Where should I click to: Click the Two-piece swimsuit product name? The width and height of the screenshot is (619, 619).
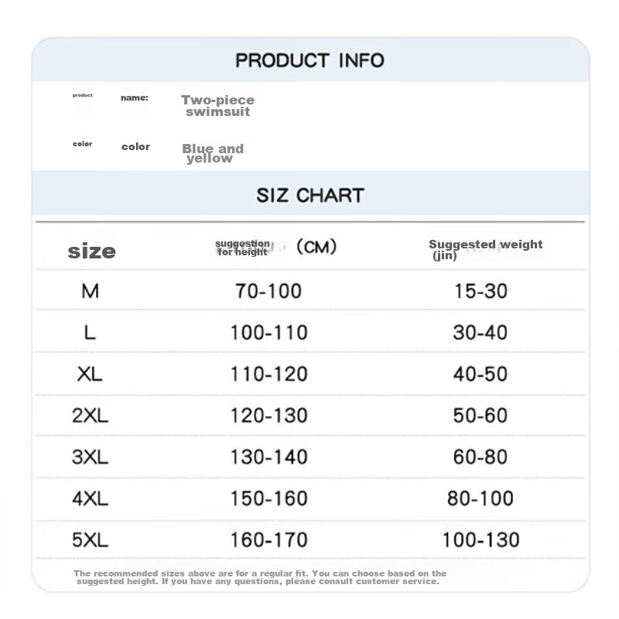click(218, 106)
